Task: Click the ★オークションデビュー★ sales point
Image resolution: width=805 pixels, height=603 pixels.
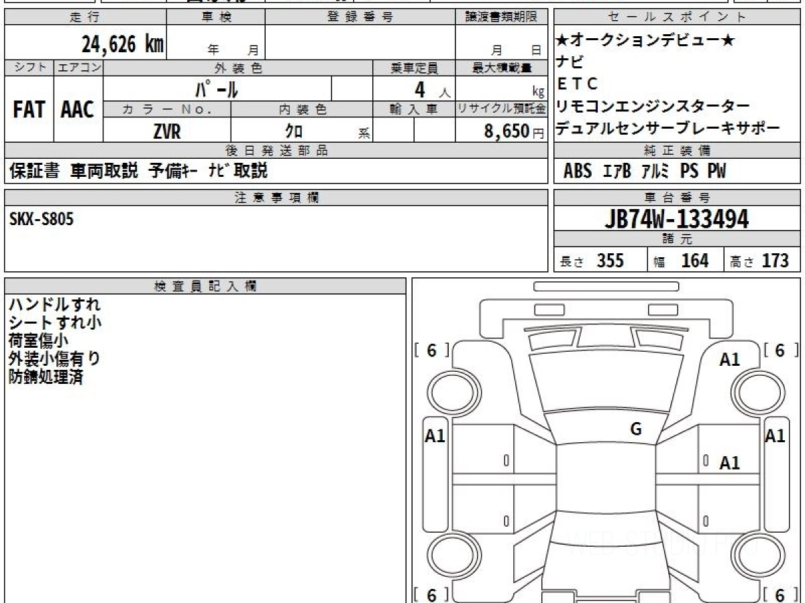Action: tap(646, 40)
